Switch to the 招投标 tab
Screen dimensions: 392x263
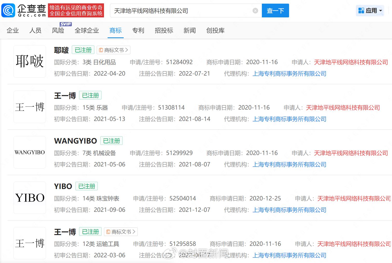click(x=164, y=30)
